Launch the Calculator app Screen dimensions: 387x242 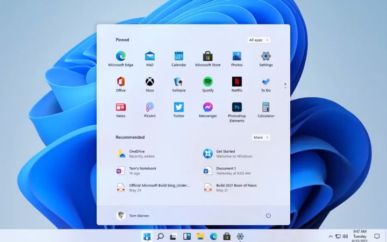point(266,110)
